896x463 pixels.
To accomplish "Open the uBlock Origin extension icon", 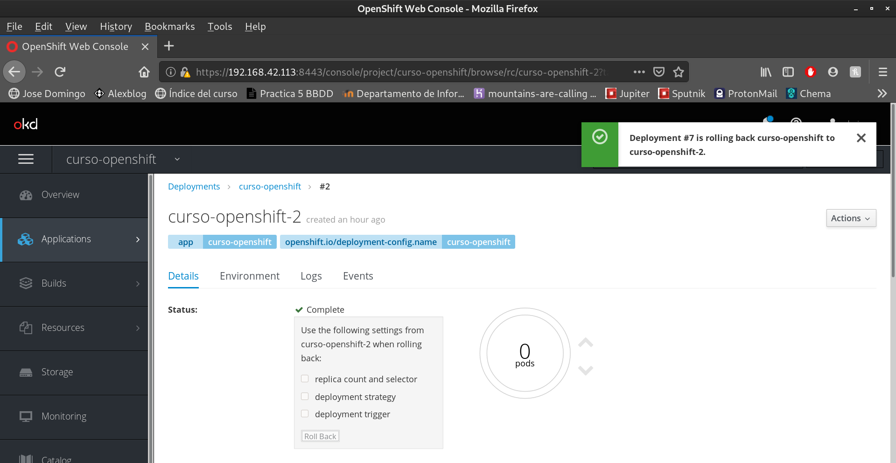I will pos(811,72).
